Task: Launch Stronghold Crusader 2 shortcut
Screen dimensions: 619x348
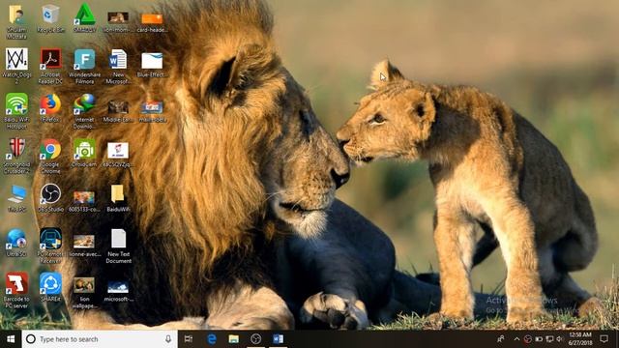Action: [x=16, y=157]
